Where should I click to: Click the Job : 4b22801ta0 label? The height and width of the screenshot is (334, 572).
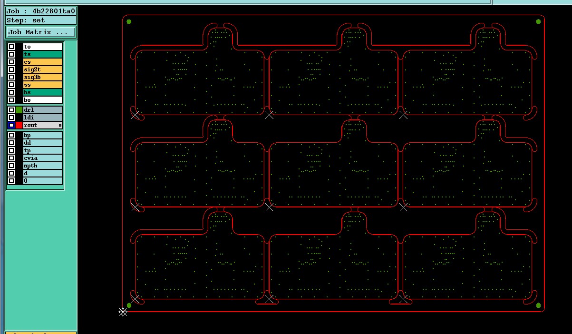point(41,11)
